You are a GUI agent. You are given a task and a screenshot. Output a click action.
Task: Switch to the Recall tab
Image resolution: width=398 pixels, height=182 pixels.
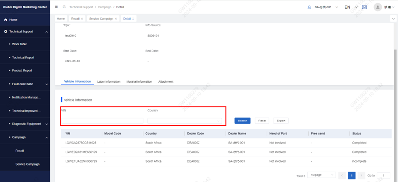75,19
